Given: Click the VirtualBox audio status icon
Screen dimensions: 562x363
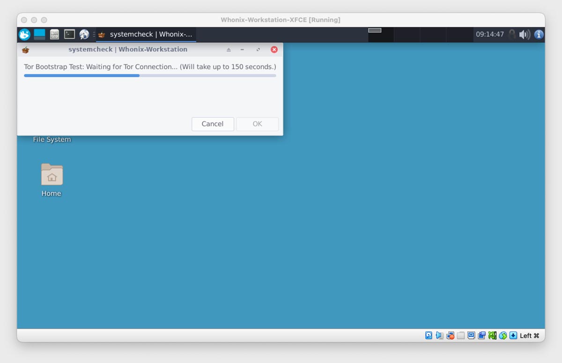Looking at the screenshot, I should (439, 335).
